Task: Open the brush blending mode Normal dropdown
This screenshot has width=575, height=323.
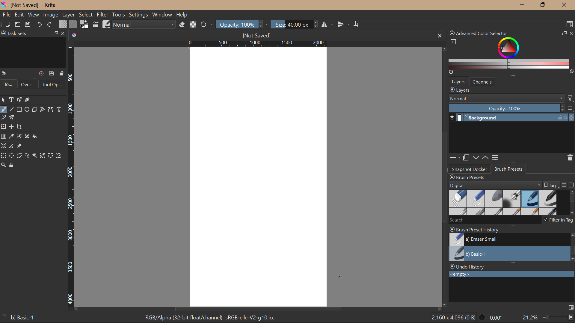Action: tap(144, 25)
